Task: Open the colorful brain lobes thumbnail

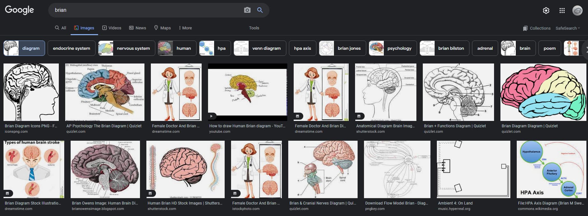Action: pos(543,92)
